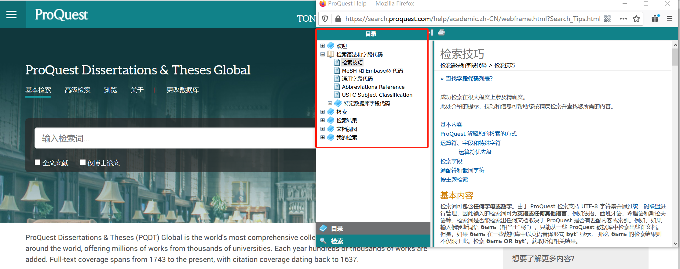Image resolution: width=680 pixels, height=269 pixels.
Task: Open page actions three-dots menu
Action: click(623, 19)
